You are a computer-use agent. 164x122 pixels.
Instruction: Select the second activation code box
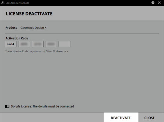coord(24,44)
